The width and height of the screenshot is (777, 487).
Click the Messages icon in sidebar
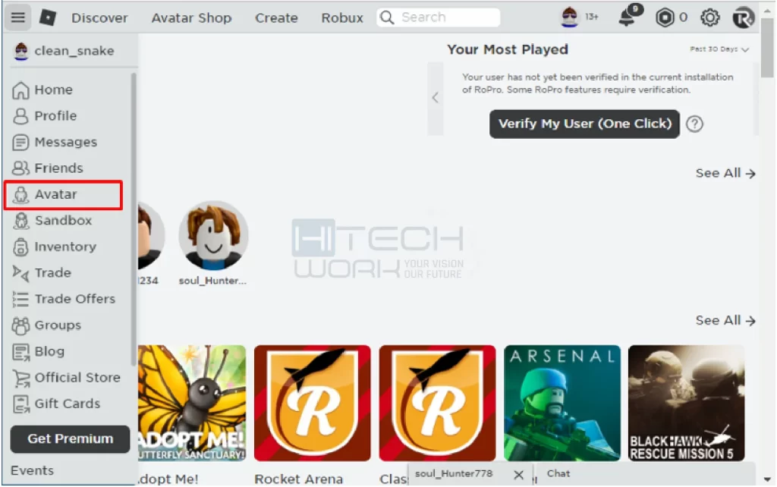click(20, 142)
